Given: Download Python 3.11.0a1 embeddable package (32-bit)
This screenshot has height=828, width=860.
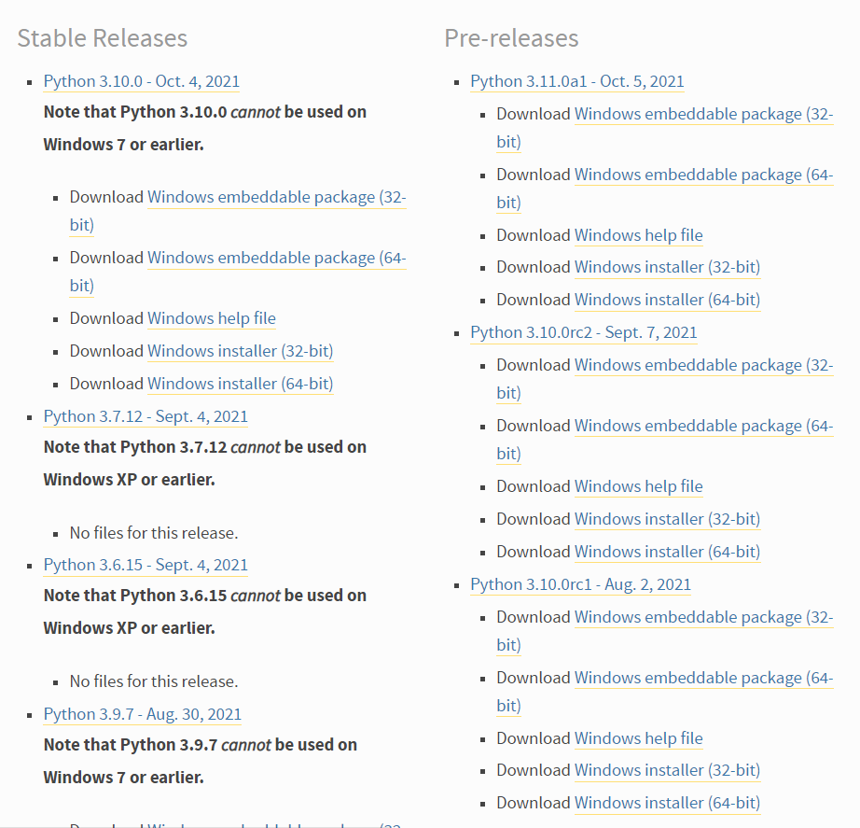Looking at the screenshot, I should pos(703,114).
